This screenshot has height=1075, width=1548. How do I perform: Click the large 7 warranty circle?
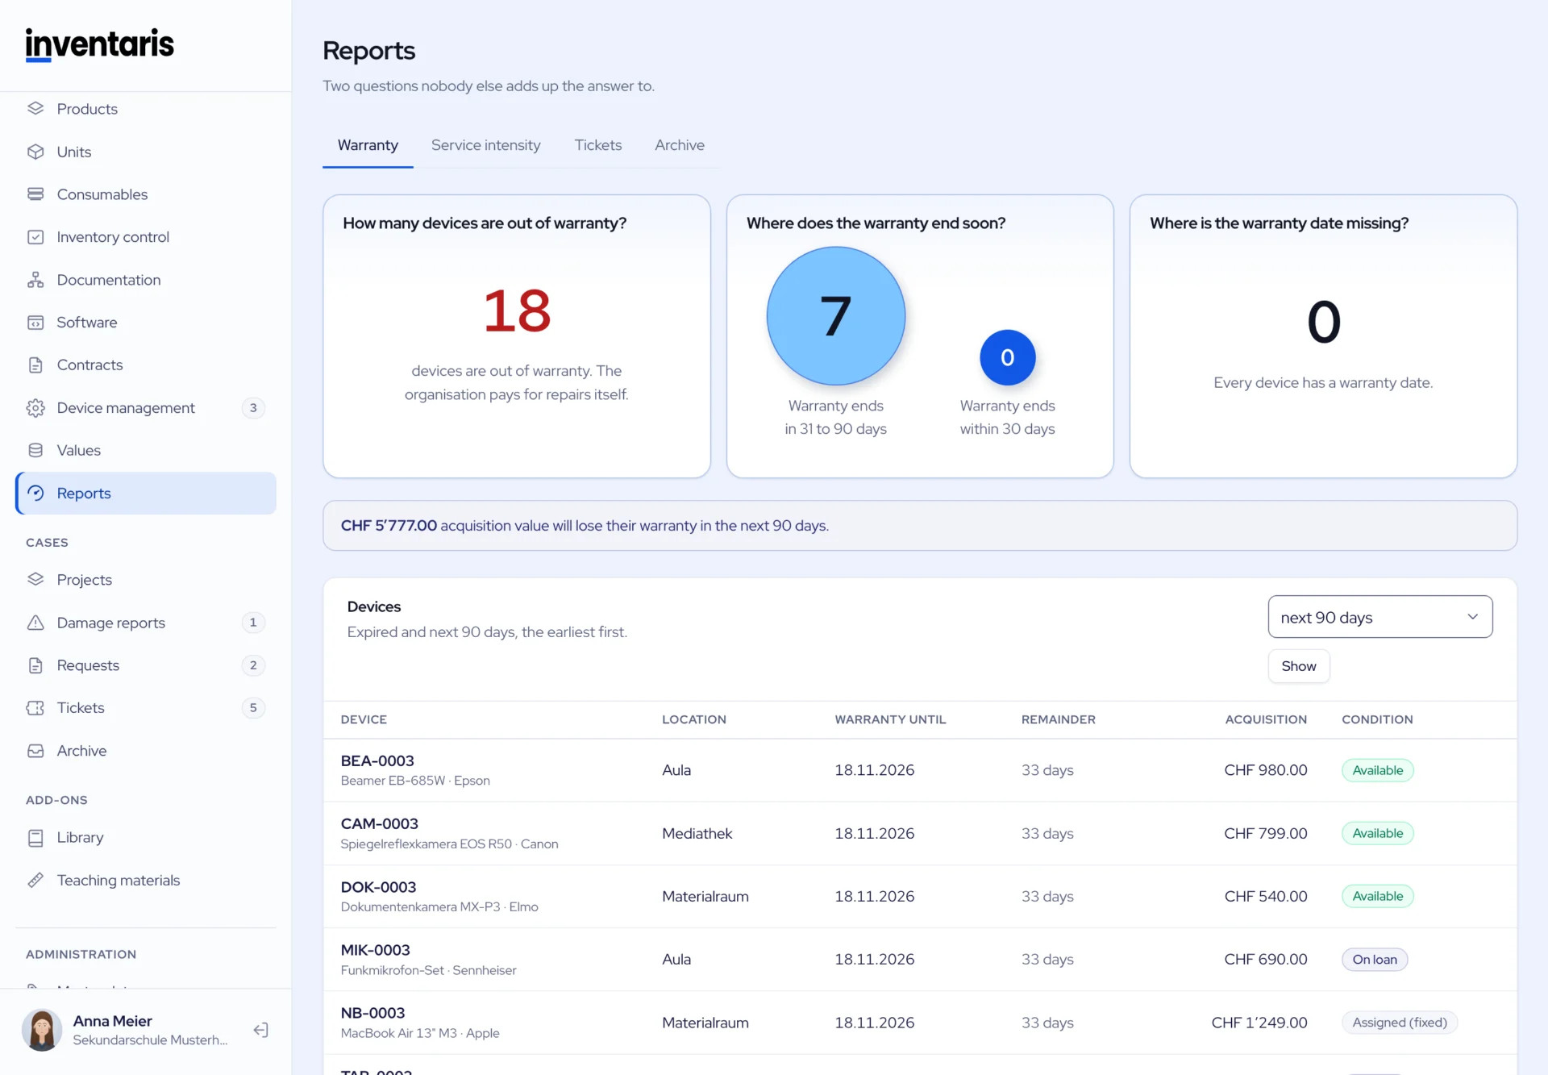coord(835,315)
